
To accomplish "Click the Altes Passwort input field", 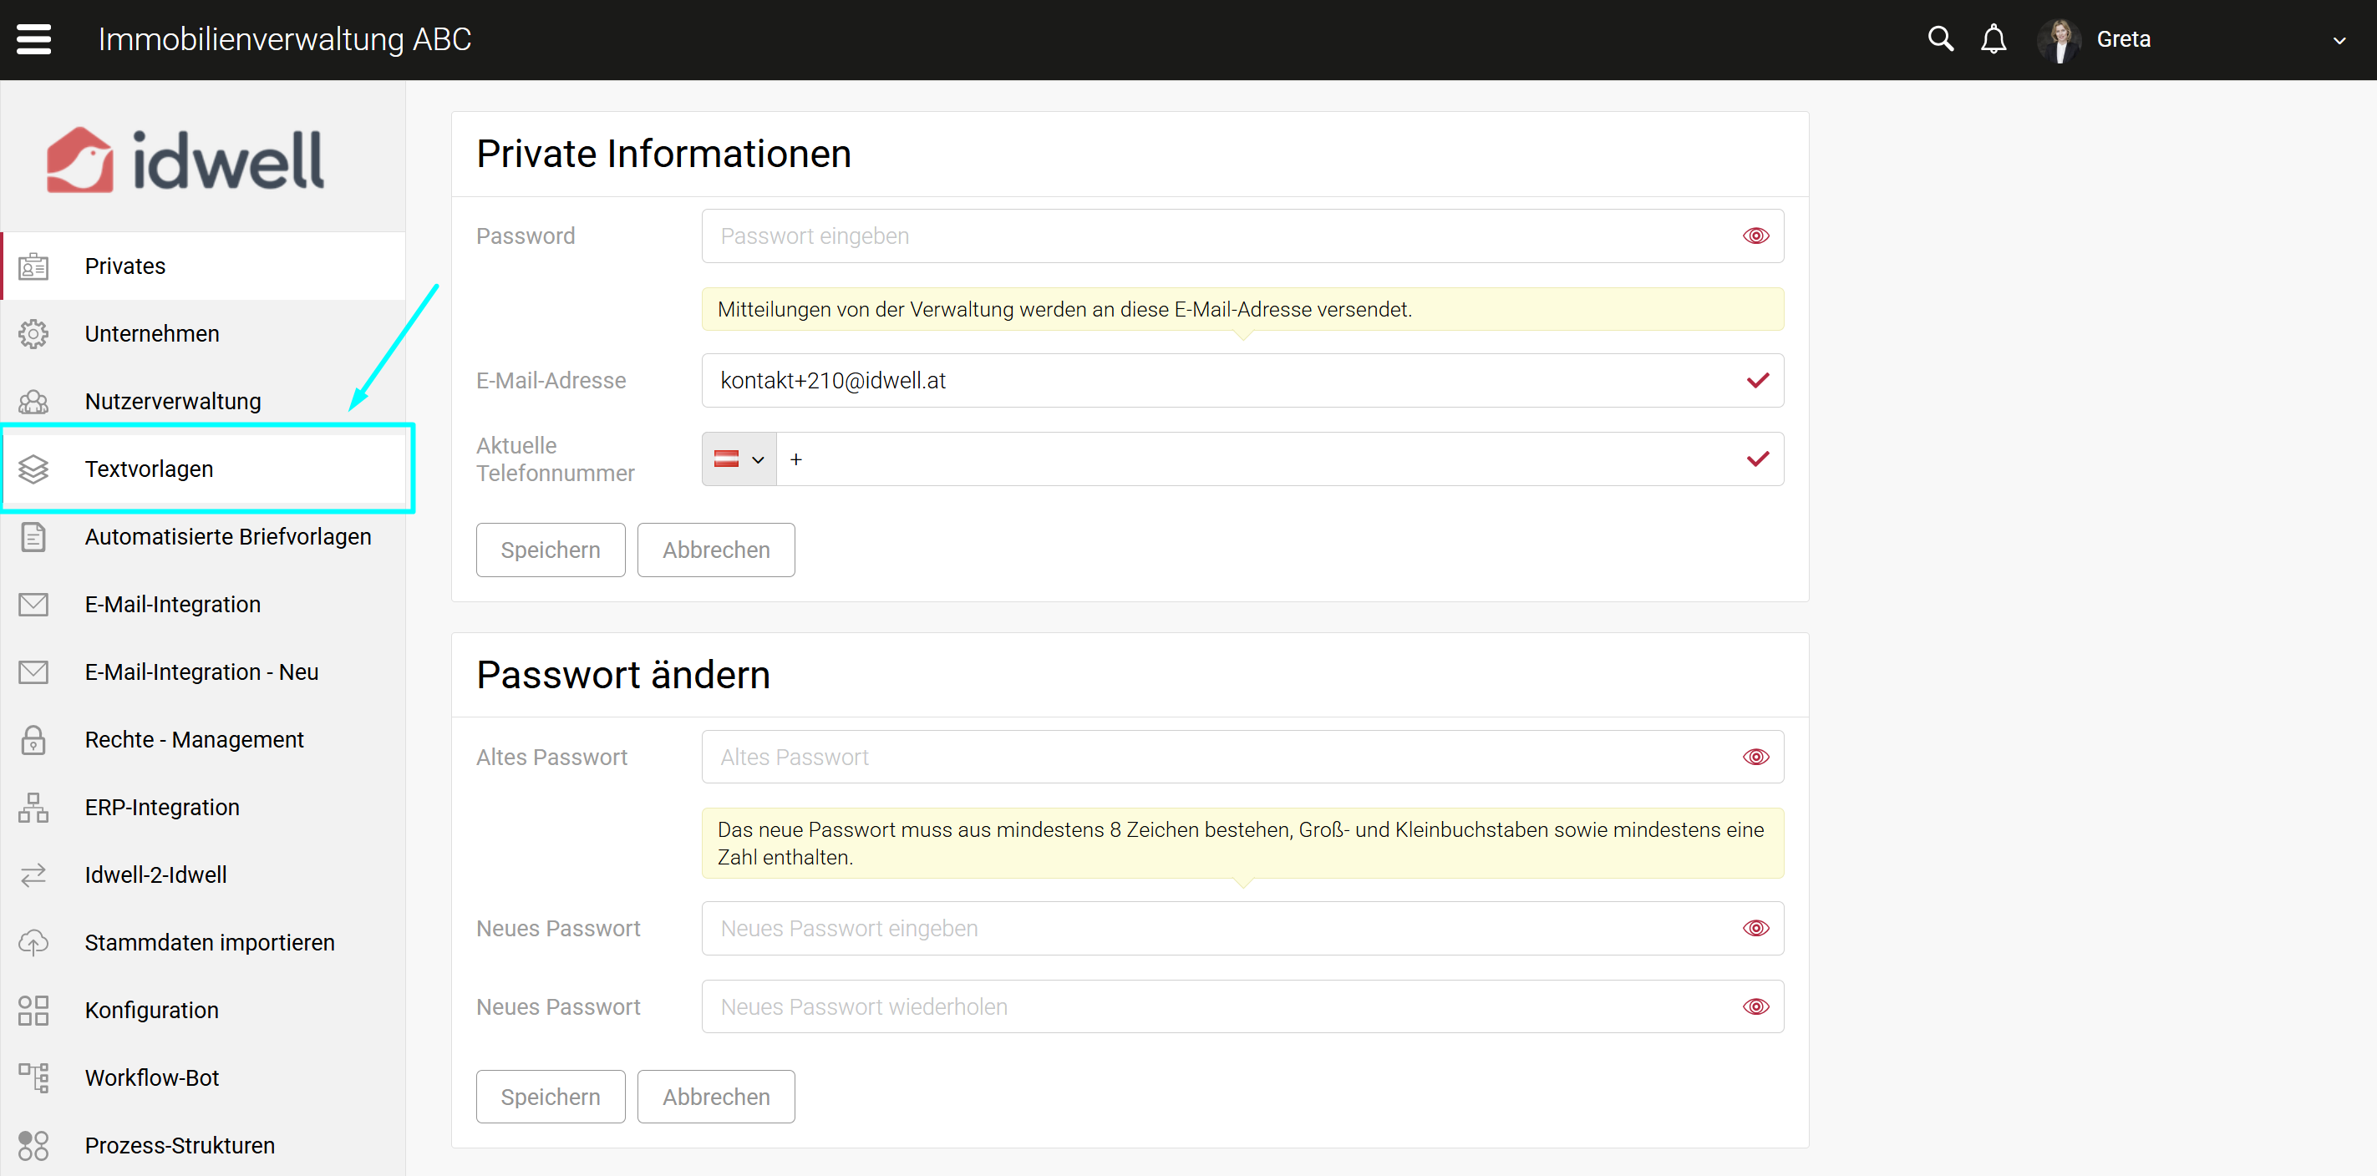I will click(1242, 757).
